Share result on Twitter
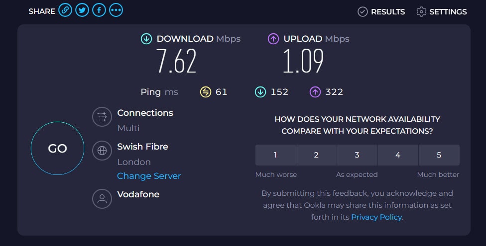The height and width of the screenshot is (246, 486). (x=82, y=10)
